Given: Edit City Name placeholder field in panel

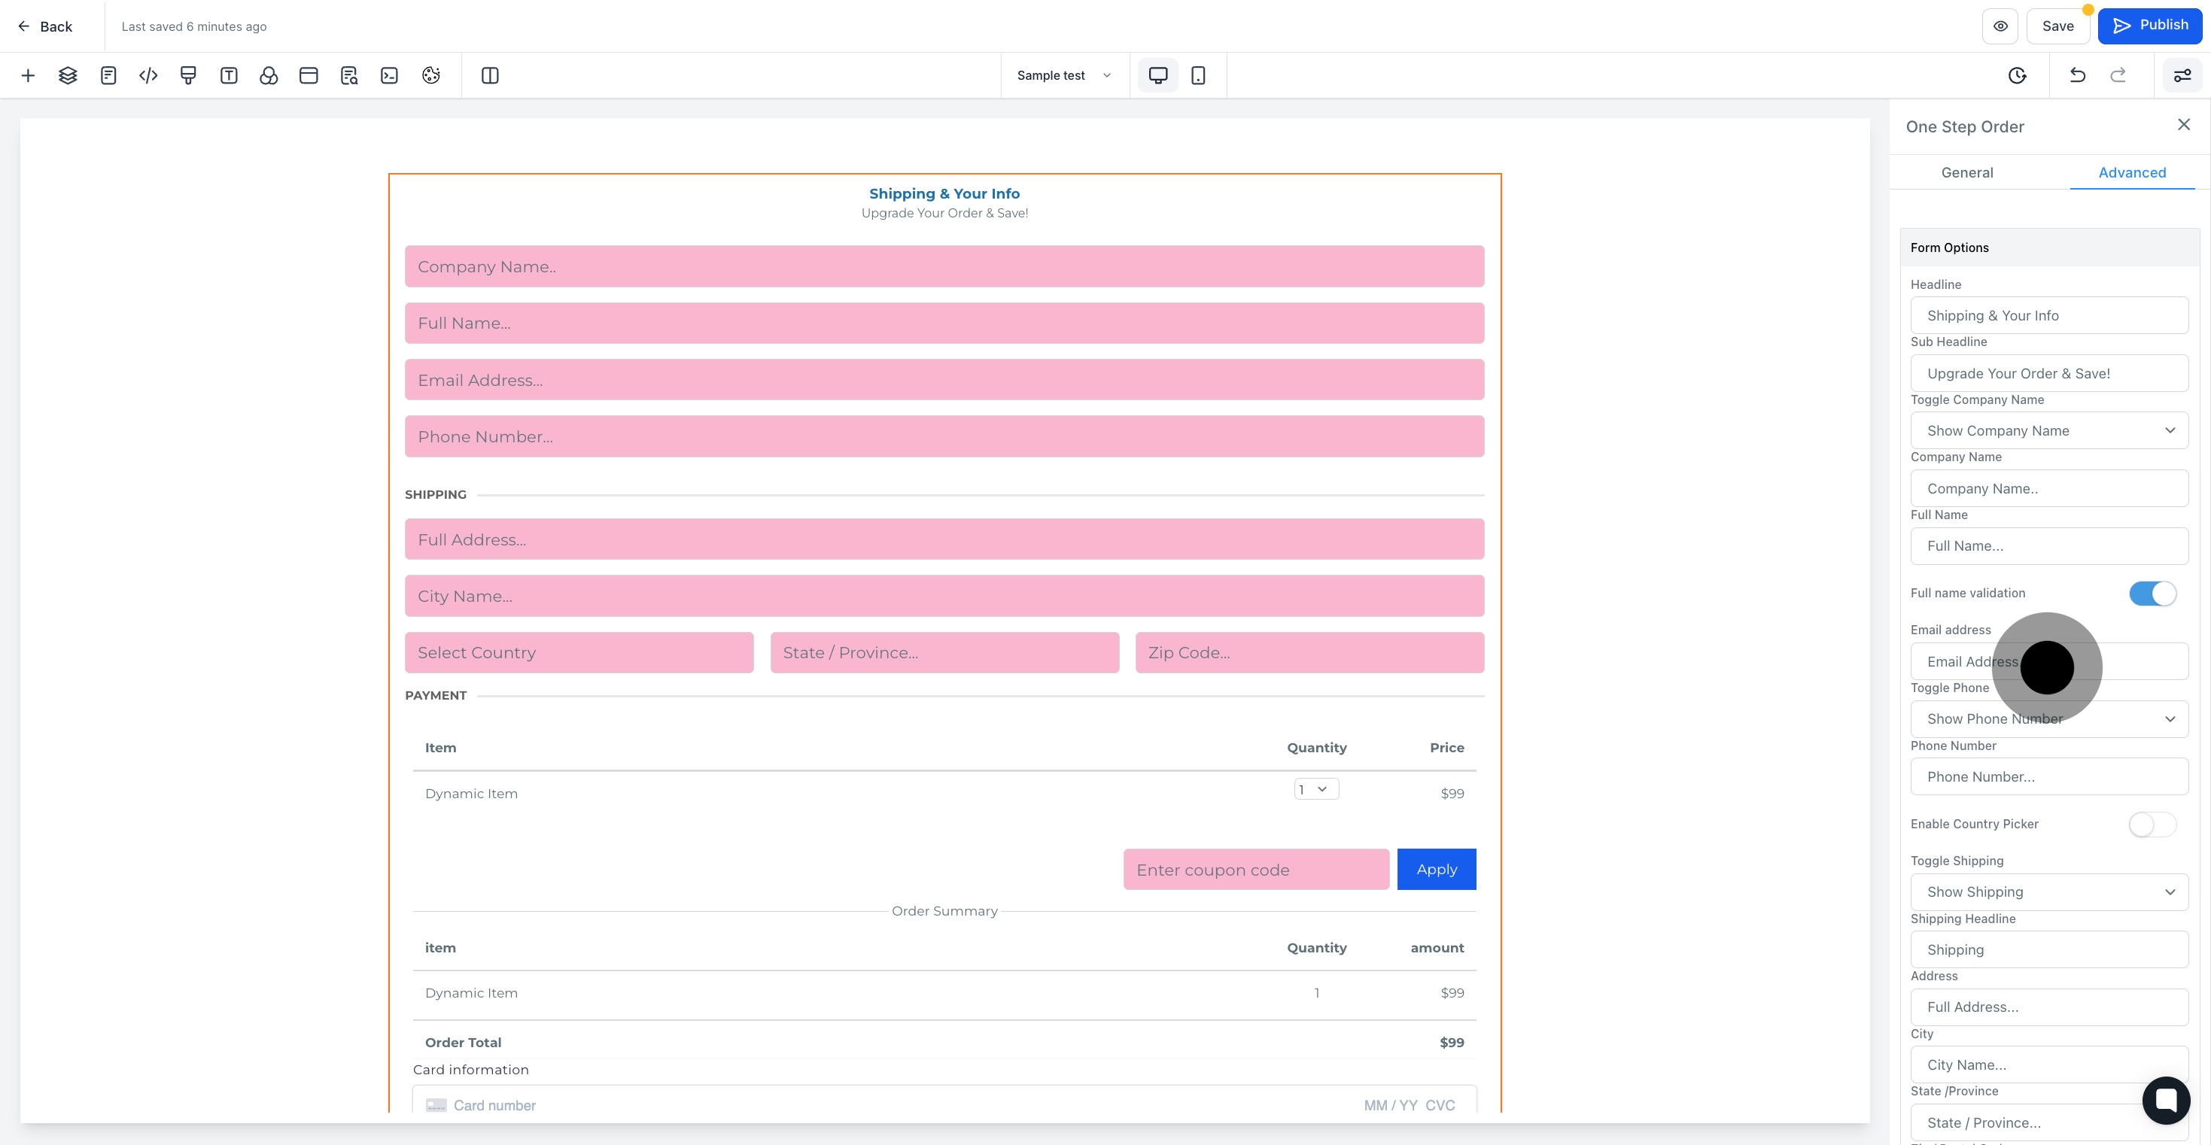Looking at the screenshot, I should (2048, 1065).
